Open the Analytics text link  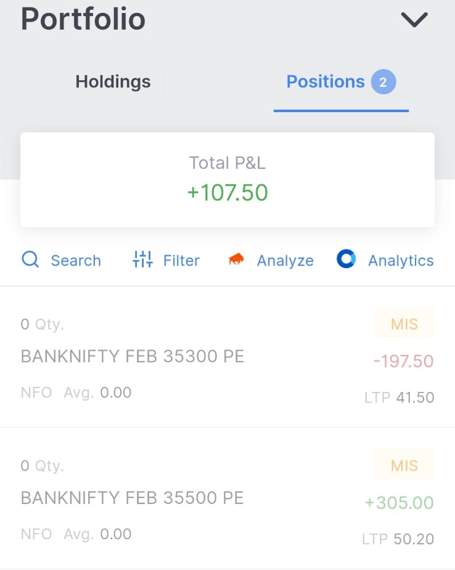(x=401, y=261)
